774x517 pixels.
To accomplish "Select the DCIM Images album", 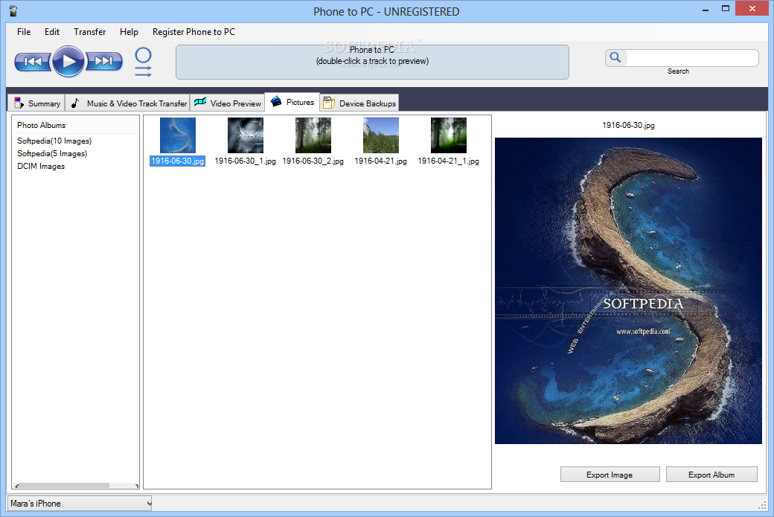I will pos(41,166).
